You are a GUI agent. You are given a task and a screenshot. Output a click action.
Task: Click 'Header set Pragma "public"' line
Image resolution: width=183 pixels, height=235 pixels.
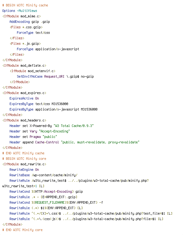[x=33, y=137]
